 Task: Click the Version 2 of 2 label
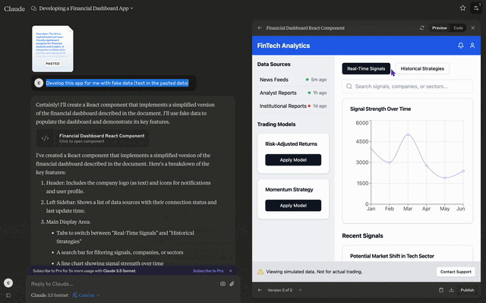coord(279,290)
